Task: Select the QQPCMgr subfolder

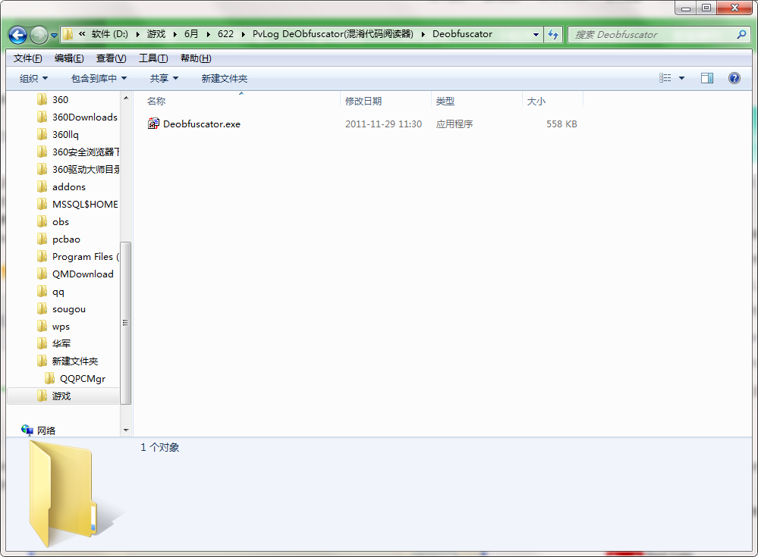Action: (82, 378)
